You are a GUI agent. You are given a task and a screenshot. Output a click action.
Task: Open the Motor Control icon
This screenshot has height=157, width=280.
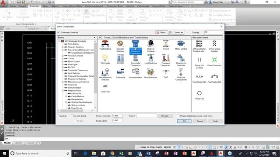[181, 44]
